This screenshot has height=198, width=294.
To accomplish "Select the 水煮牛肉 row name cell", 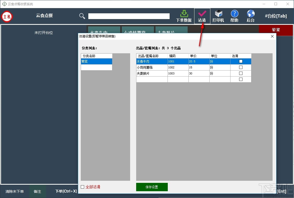I will 152,61.
